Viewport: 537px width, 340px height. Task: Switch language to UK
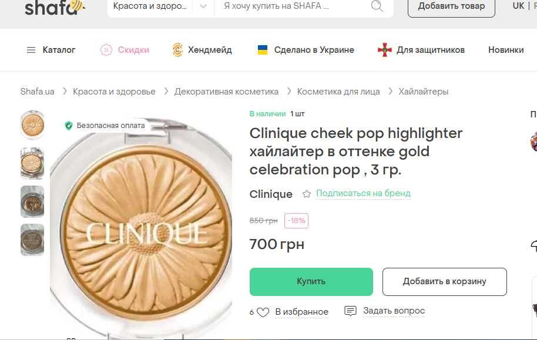[518, 6]
